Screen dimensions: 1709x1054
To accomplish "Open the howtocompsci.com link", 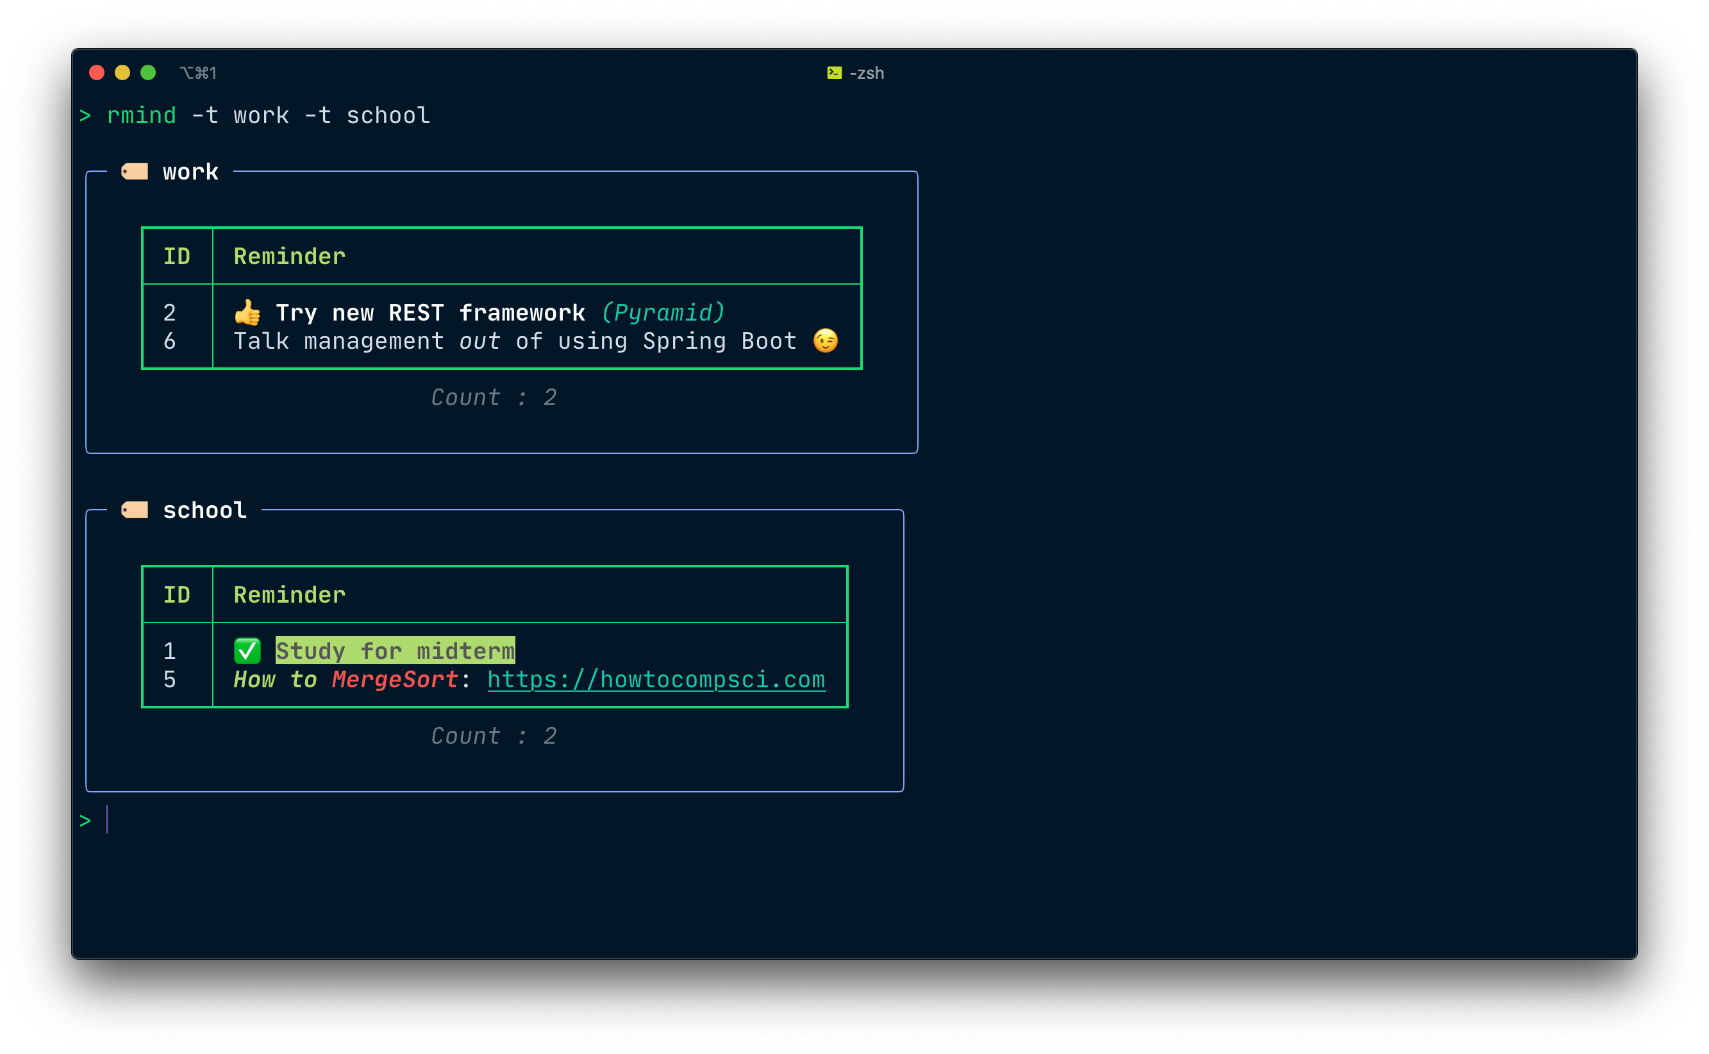I will [x=656, y=680].
